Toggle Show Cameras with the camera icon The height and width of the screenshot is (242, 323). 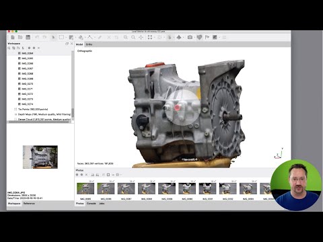pos(190,37)
